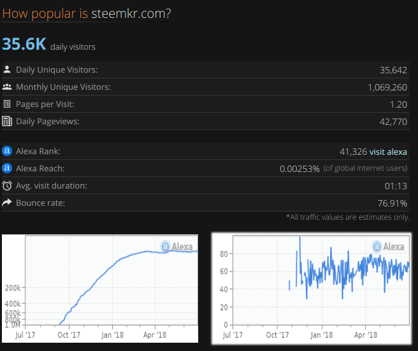Image resolution: width=418 pixels, height=351 pixels.
Task: Select the Pages per Visit value 1.20
Action: (x=398, y=104)
